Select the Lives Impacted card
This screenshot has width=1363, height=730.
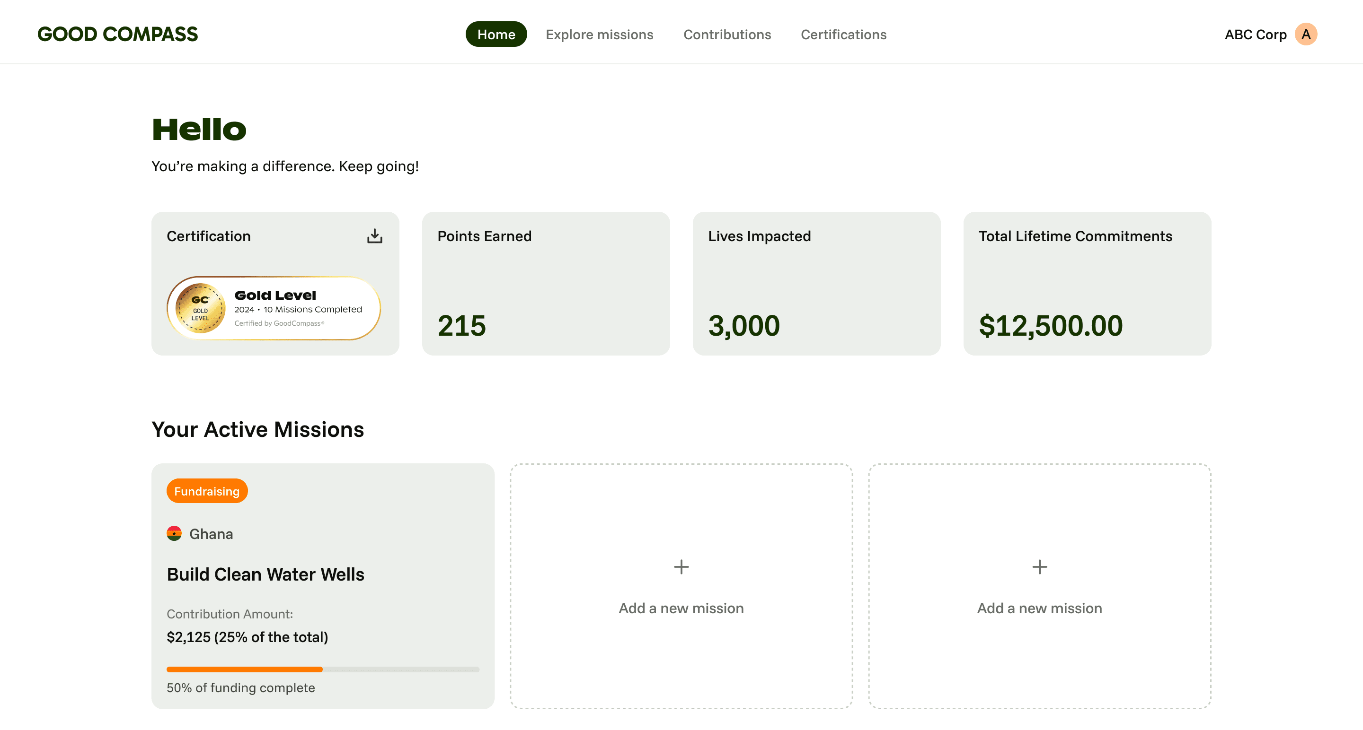tap(816, 283)
